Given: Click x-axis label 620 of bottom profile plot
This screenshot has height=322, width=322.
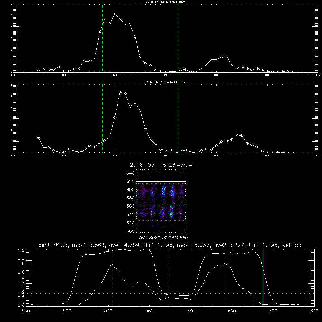Looking at the screenshot, I should (x=273, y=311).
